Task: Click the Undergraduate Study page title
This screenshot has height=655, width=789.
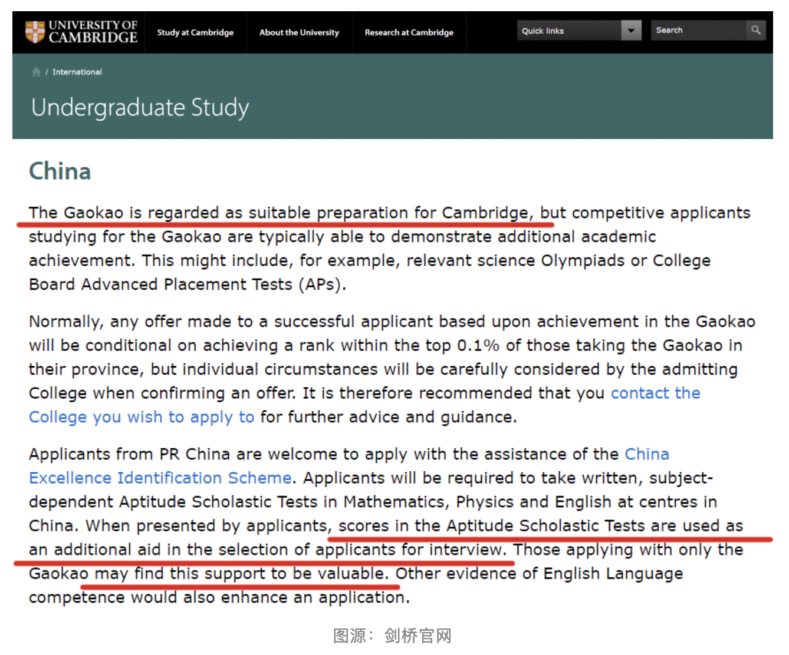Action: (140, 108)
